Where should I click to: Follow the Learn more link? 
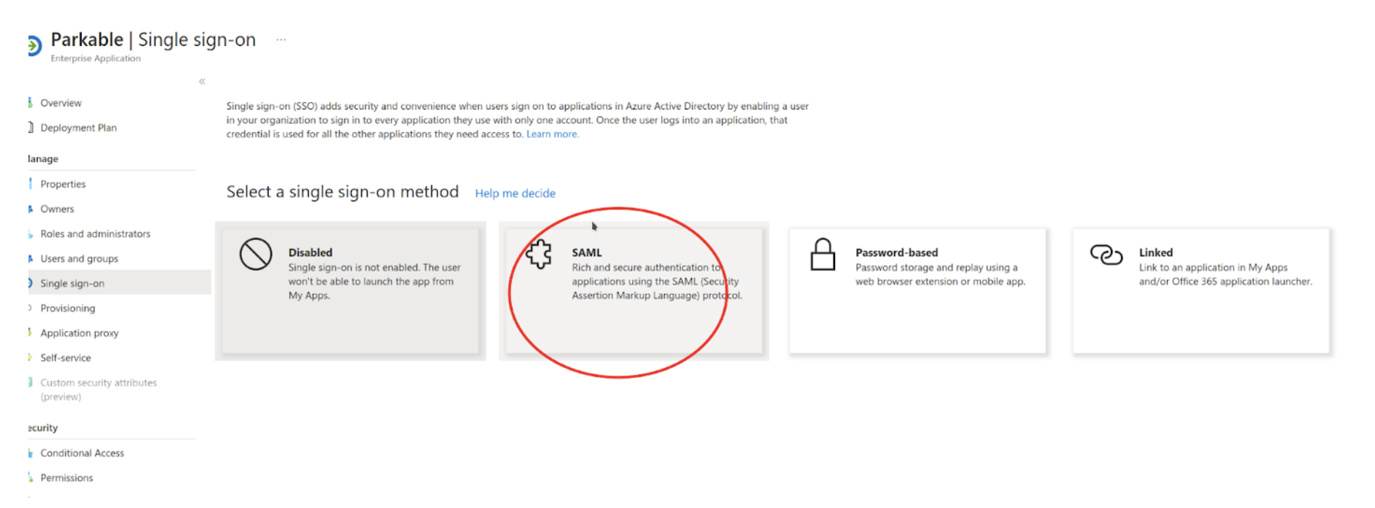[552, 134]
